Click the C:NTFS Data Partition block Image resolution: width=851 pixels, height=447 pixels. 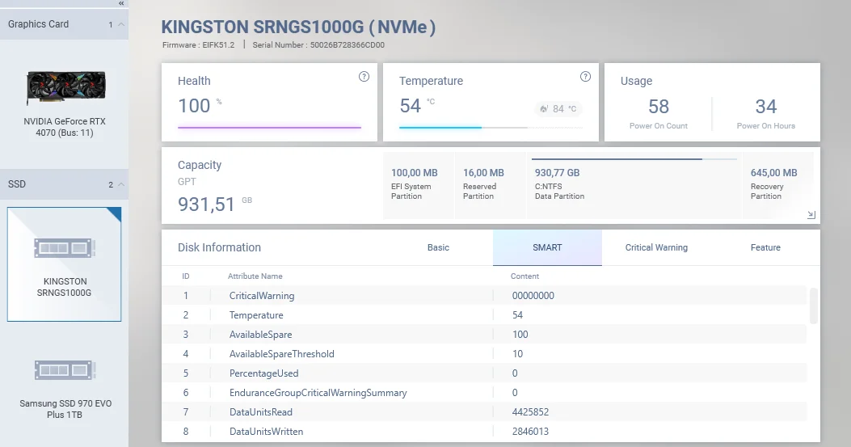pyautogui.click(x=634, y=185)
